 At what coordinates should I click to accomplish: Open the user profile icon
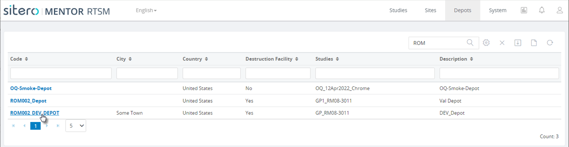(x=560, y=10)
